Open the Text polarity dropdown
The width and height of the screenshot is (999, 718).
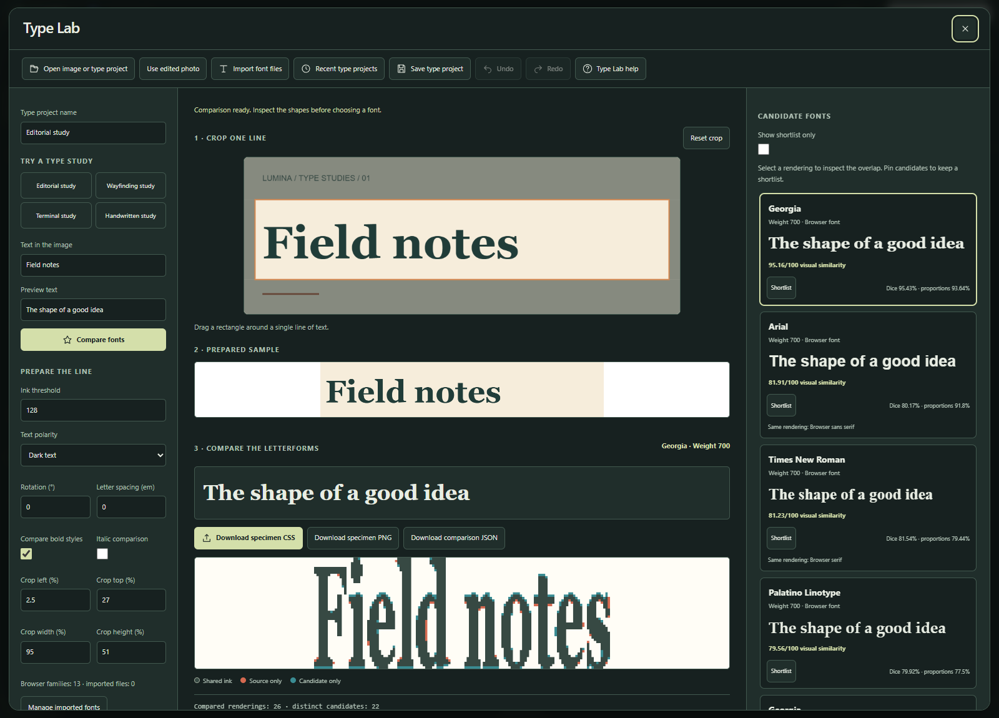coord(93,455)
